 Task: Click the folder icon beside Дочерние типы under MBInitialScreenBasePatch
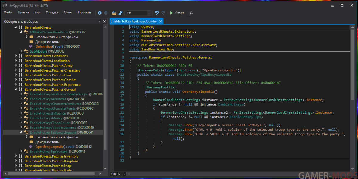32,41
